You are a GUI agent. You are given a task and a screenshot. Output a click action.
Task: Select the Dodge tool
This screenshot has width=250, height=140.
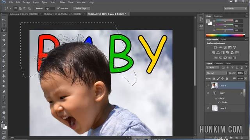(4, 86)
